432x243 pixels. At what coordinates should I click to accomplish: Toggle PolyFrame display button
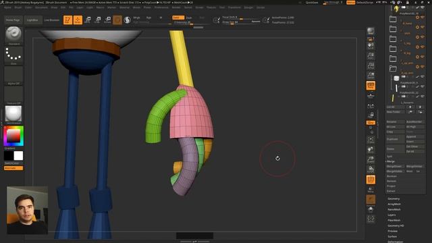tap(371, 180)
